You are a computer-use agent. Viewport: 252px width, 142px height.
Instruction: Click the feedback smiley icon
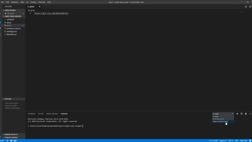coord(250,140)
